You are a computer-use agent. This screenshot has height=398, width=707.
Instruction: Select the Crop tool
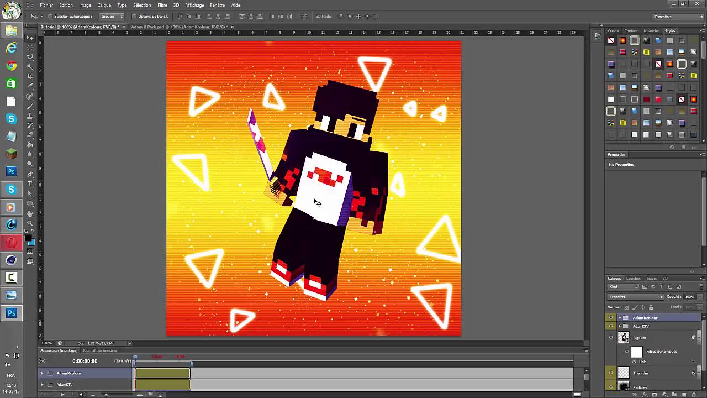30,76
